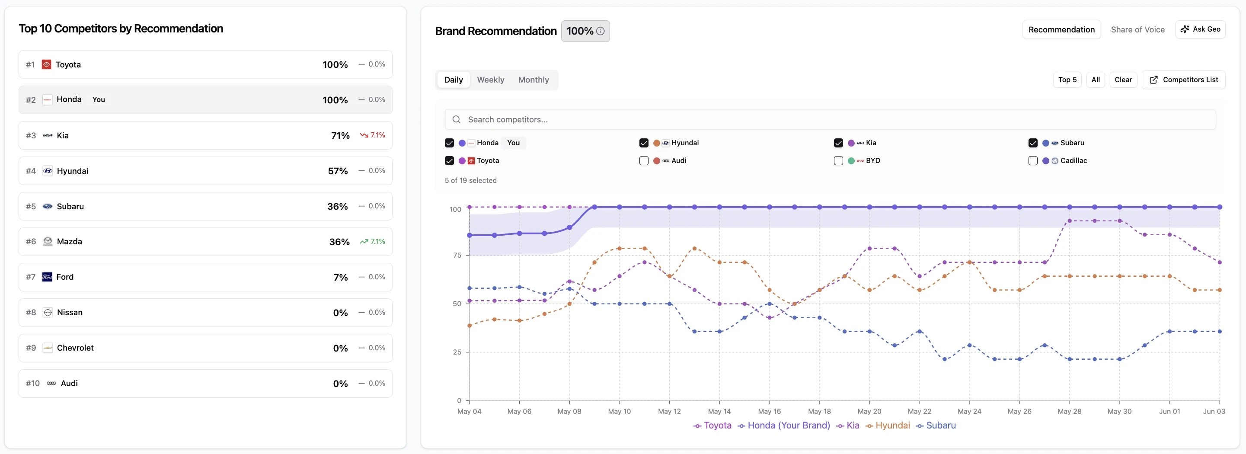Uncheck the Honda competitor checkbox
This screenshot has width=1246, height=454.
(449, 143)
